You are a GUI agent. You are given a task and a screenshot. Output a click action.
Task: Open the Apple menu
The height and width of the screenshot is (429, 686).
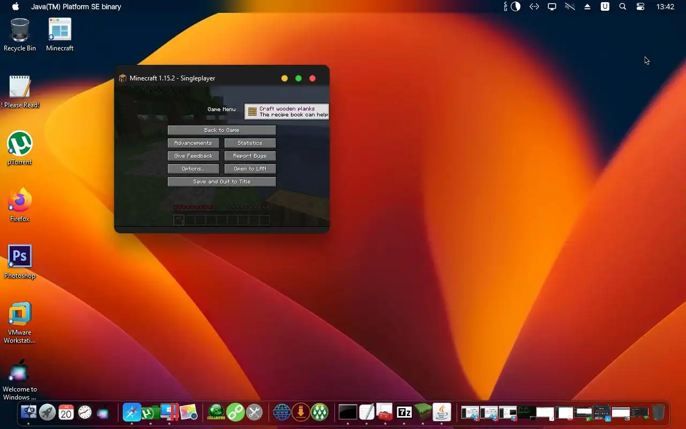click(16, 6)
